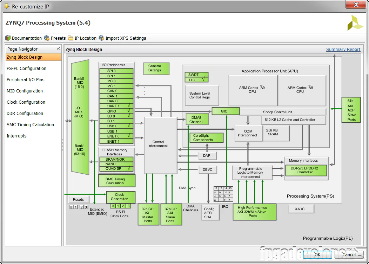Collapse the Page Navigator panel
Image resolution: width=369 pixels, height=264 pixels.
point(58,49)
